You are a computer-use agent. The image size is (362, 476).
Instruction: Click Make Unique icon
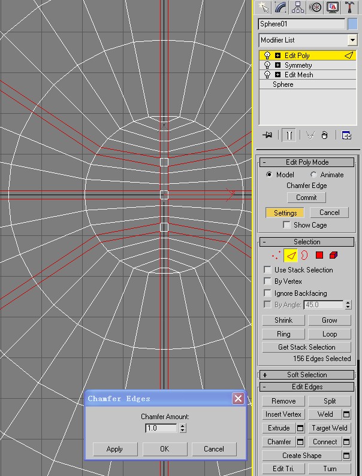pyautogui.click(x=310, y=135)
